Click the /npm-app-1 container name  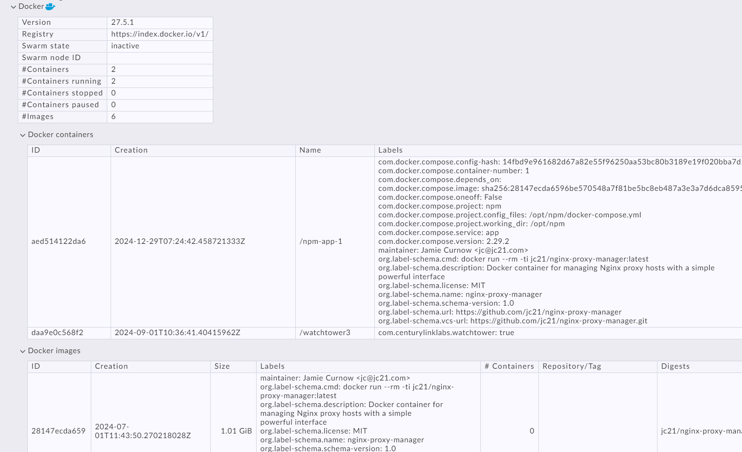321,241
